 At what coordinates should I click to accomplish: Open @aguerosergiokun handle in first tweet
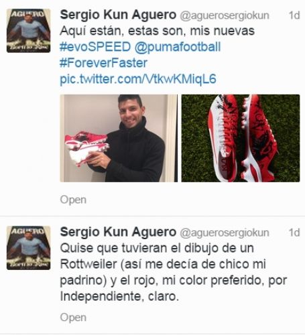click(225, 15)
